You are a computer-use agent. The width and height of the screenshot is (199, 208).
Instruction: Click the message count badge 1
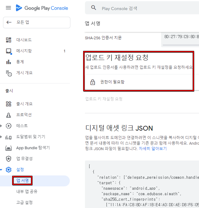tap(65, 51)
